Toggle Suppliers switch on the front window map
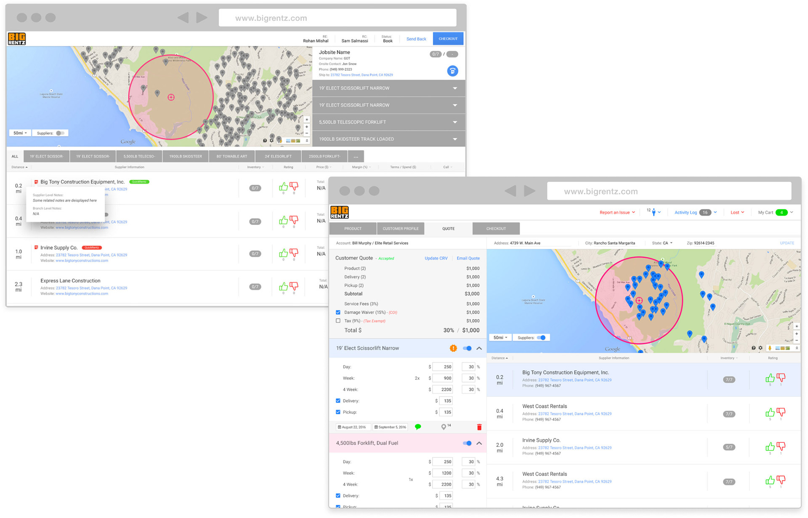 [x=542, y=338]
